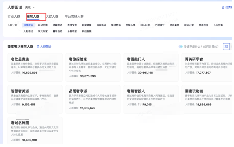Open the 品居奢享派 audience card

[93, 99]
